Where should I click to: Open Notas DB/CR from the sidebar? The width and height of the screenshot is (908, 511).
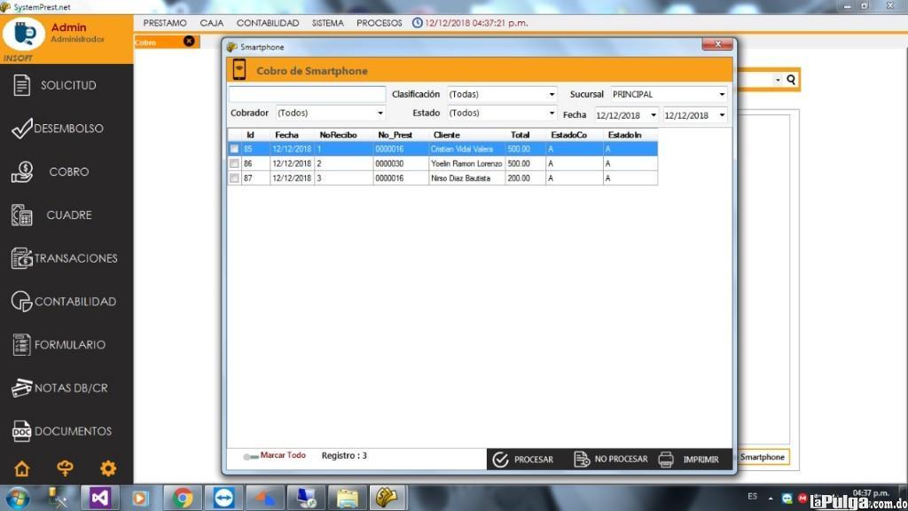coord(67,388)
